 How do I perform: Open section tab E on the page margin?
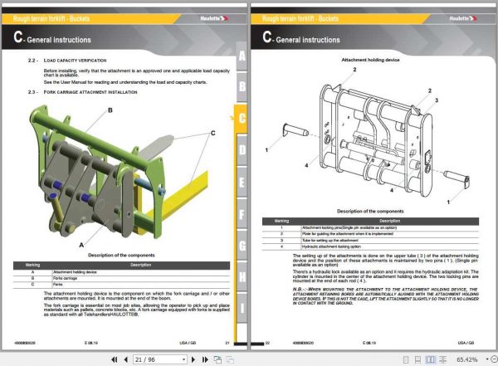coord(242,182)
